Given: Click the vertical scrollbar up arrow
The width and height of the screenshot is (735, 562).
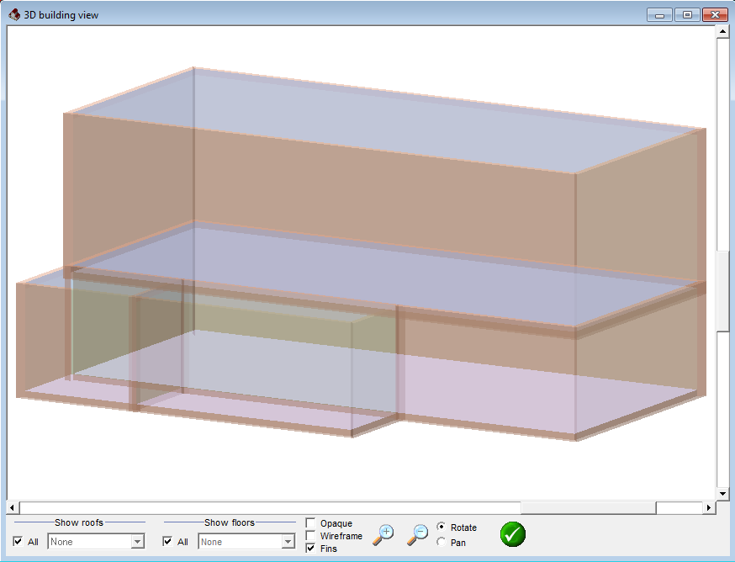Looking at the screenshot, I should pos(722,32).
